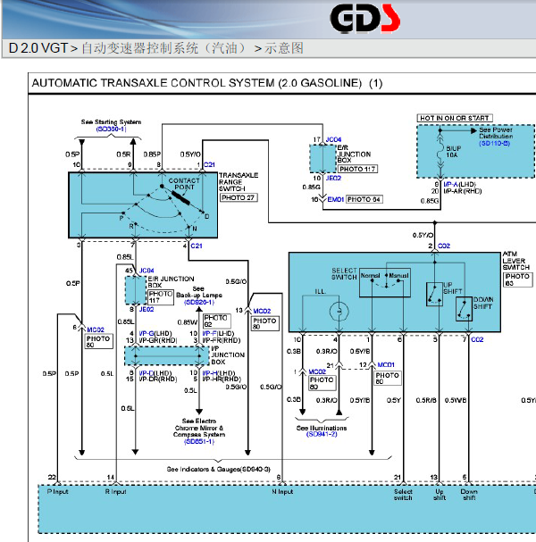Open I/P-HR(RHD) connector link

tap(222, 379)
